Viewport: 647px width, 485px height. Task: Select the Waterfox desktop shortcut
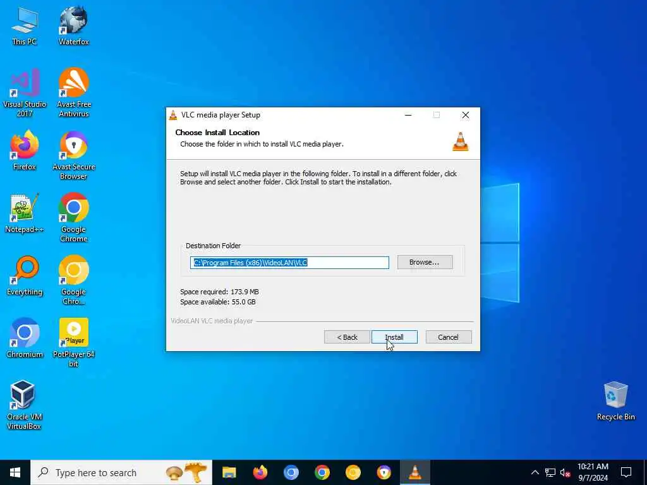point(73,27)
